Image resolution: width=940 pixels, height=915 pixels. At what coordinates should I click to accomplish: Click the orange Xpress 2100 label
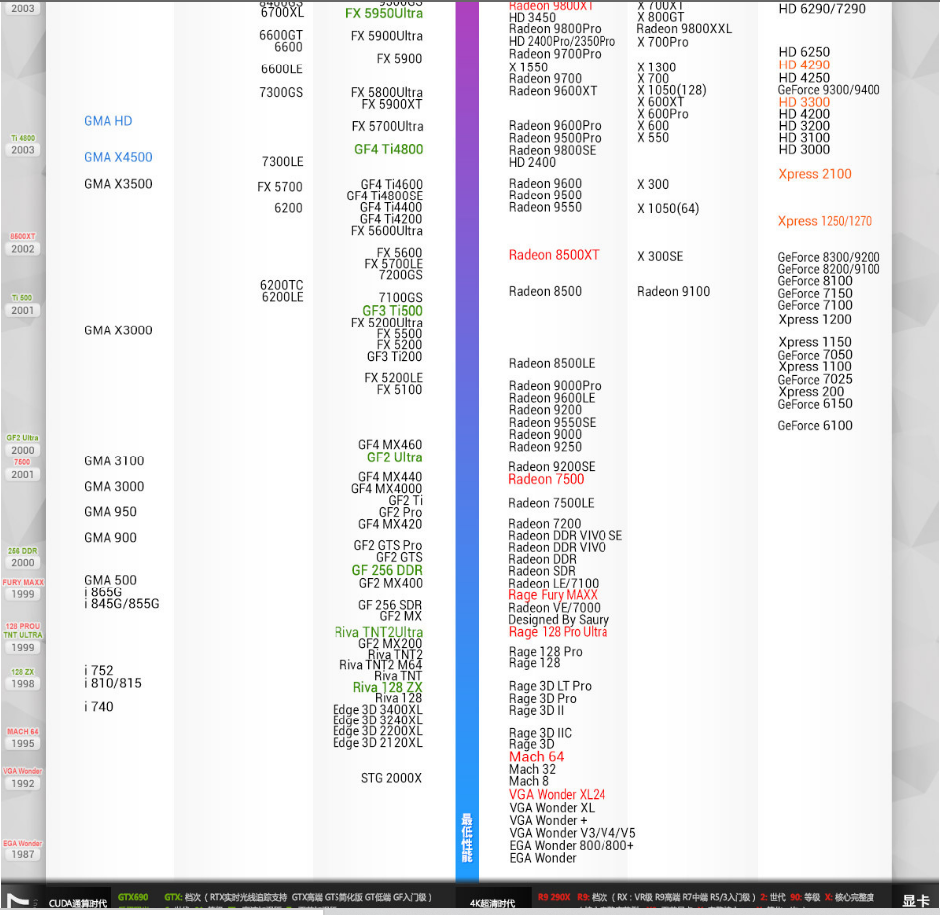(x=814, y=174)
